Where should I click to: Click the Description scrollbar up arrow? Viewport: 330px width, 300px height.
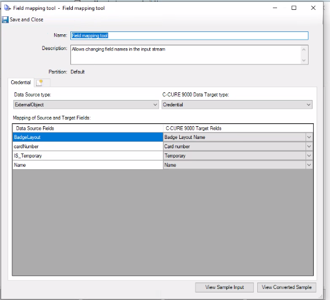click(x=304, y=49)
